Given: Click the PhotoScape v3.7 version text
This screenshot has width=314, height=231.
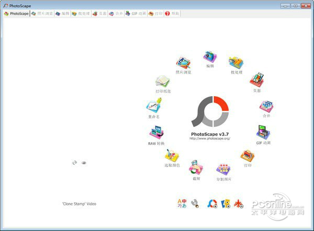Looking at the screenshot, I should (x=210, y=134).
